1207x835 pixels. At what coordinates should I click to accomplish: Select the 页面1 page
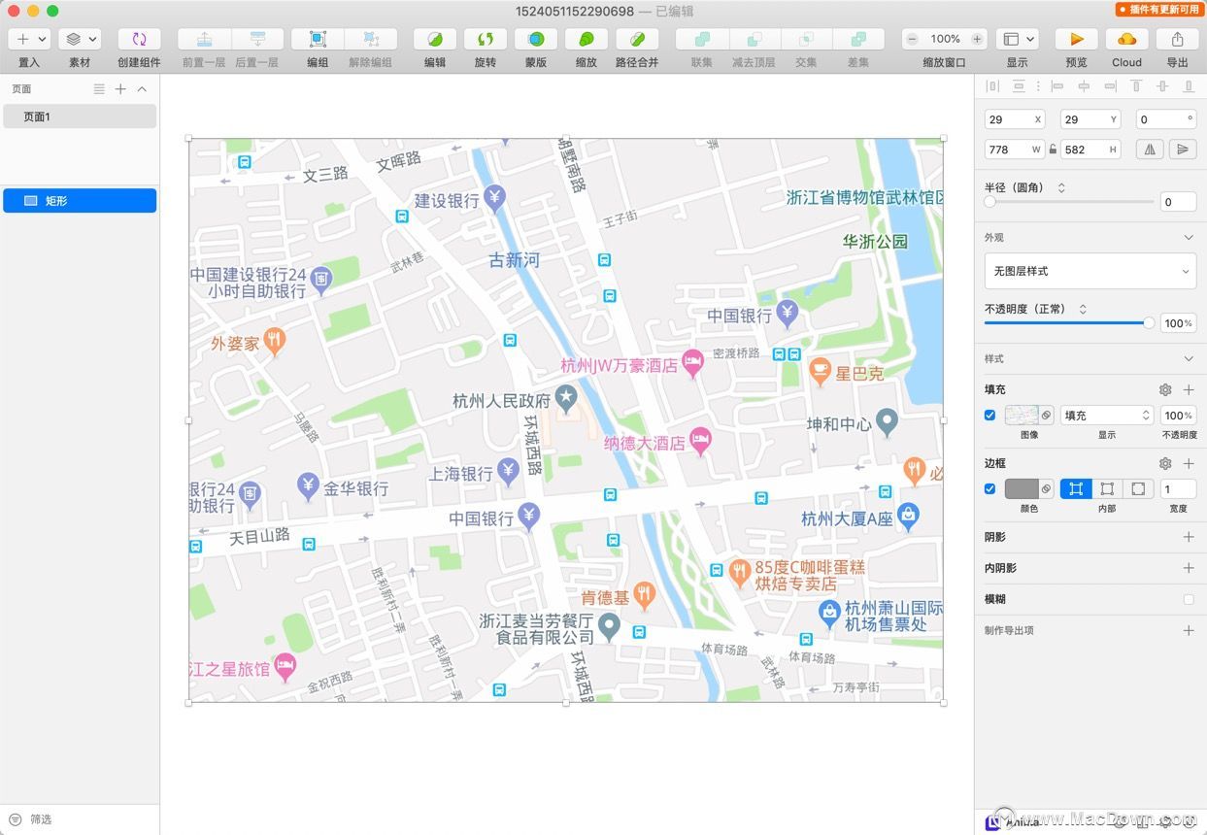click(x=80, y=117)
